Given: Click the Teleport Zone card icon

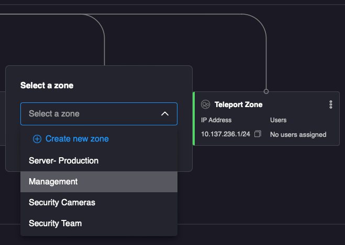Looking at the screenshot, I should pyautogui.click(x=206, y=104).
